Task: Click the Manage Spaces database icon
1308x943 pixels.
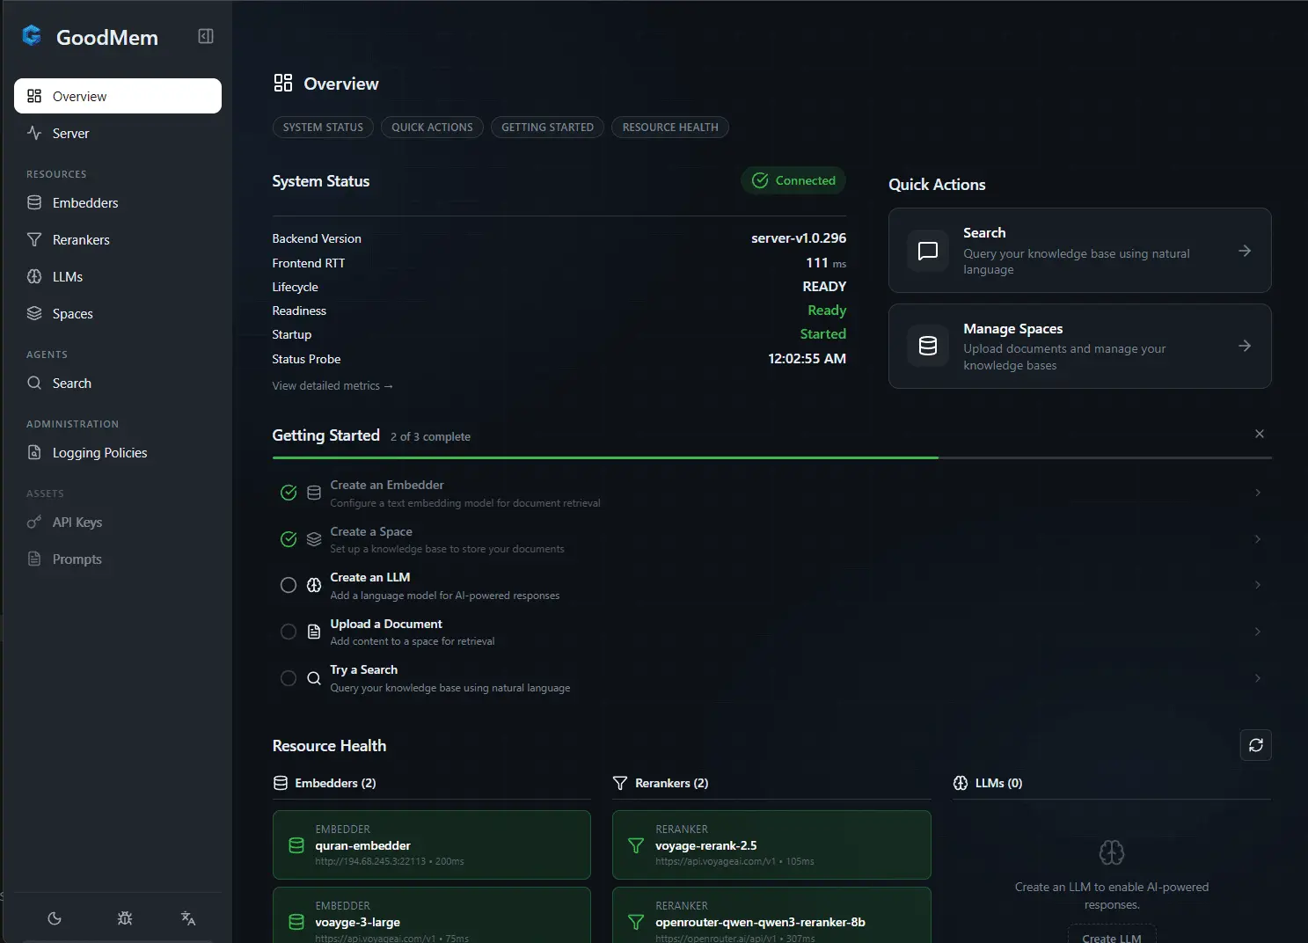Action: point(928,346)
